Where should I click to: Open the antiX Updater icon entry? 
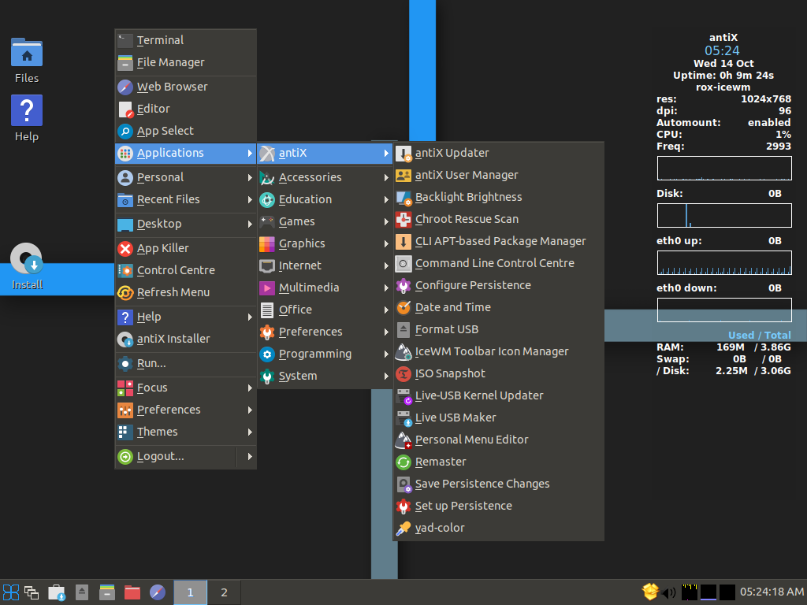click(403, 154)
